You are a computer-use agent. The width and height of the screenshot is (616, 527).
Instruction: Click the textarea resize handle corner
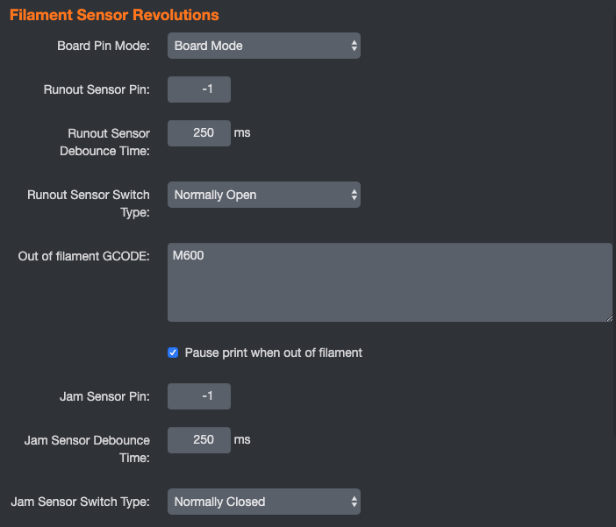pyautogui.click(x=609, y=318)
